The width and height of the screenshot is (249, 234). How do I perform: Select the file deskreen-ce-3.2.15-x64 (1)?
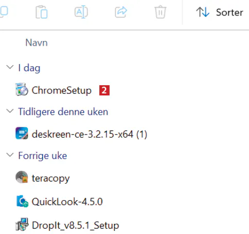pos(90,134)
